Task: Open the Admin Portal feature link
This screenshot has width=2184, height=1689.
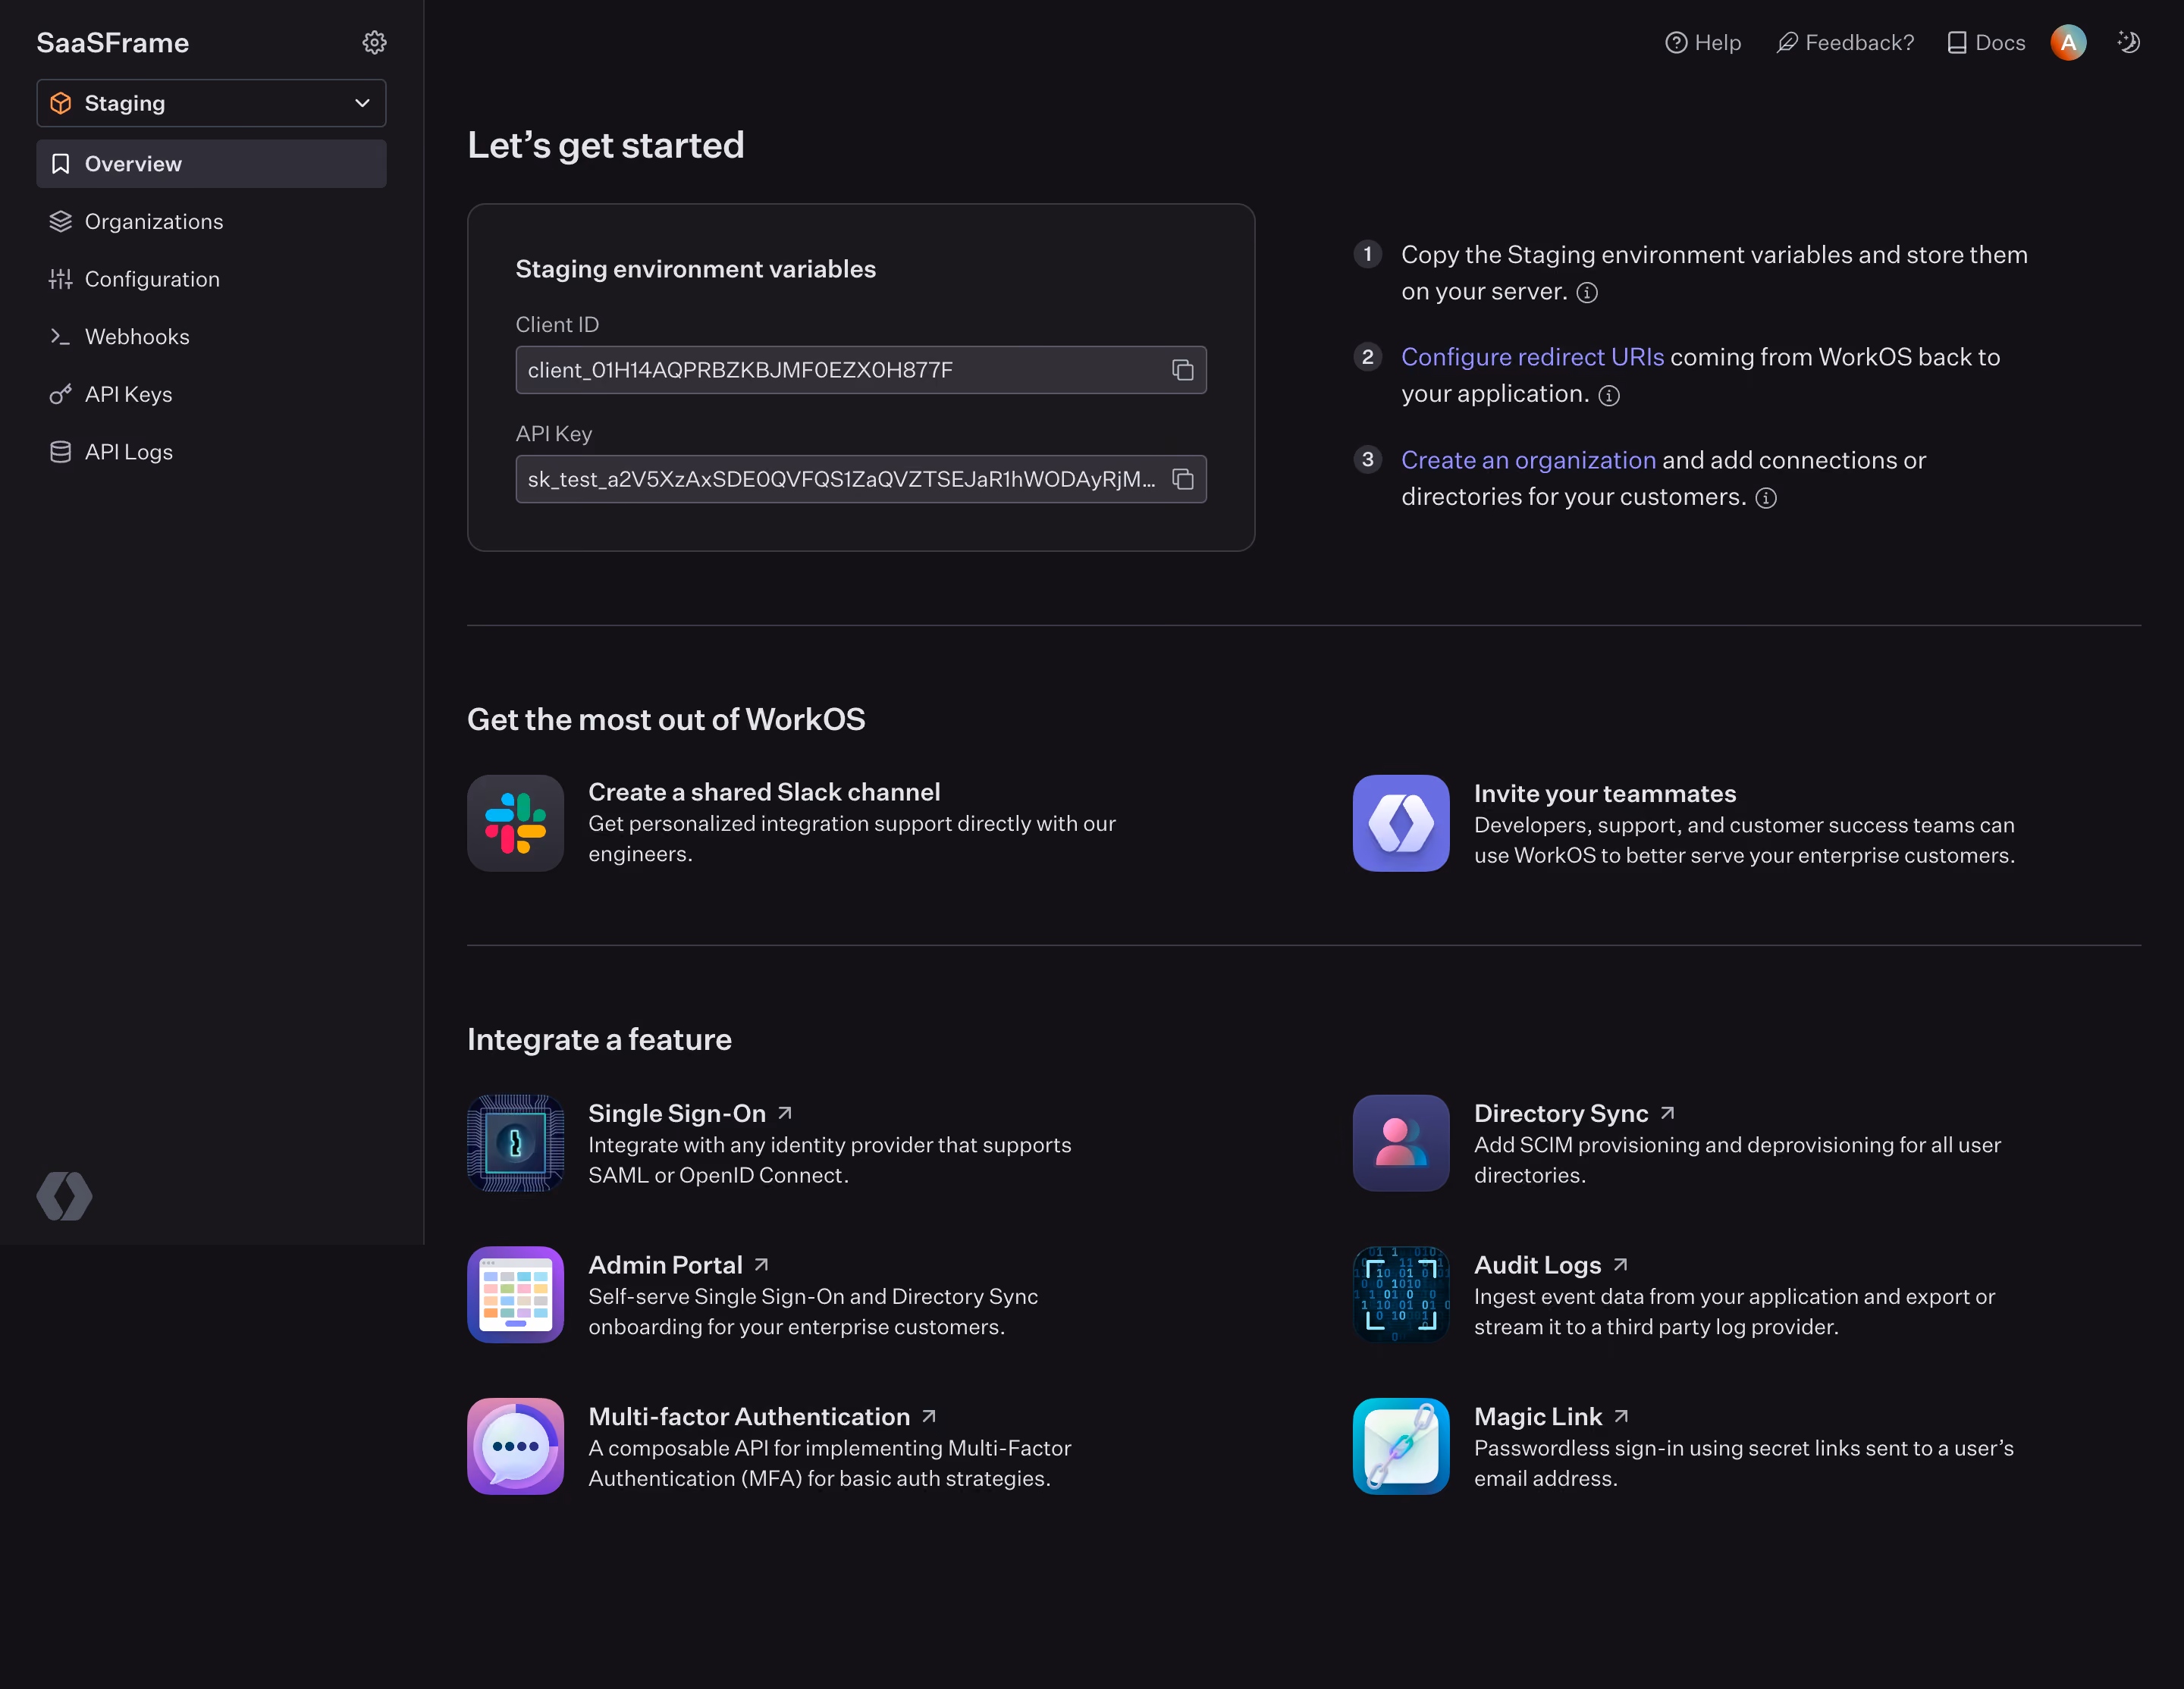Action: [679, 1265]
